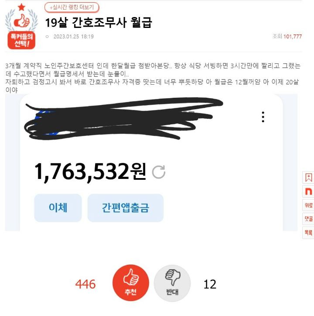
Task: Open the 실시간 랭킹 더보기 link
Action: click(x=72, y=7)
